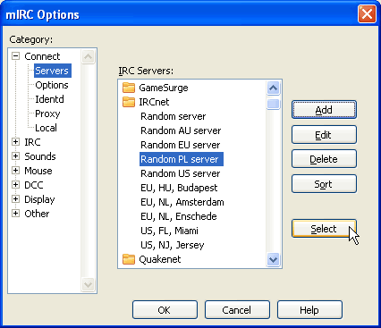The width and height of the screenshot is (381, 328).
Task: Open the Proxy settings
Action: pyautogui.click(x=47, y=114)
